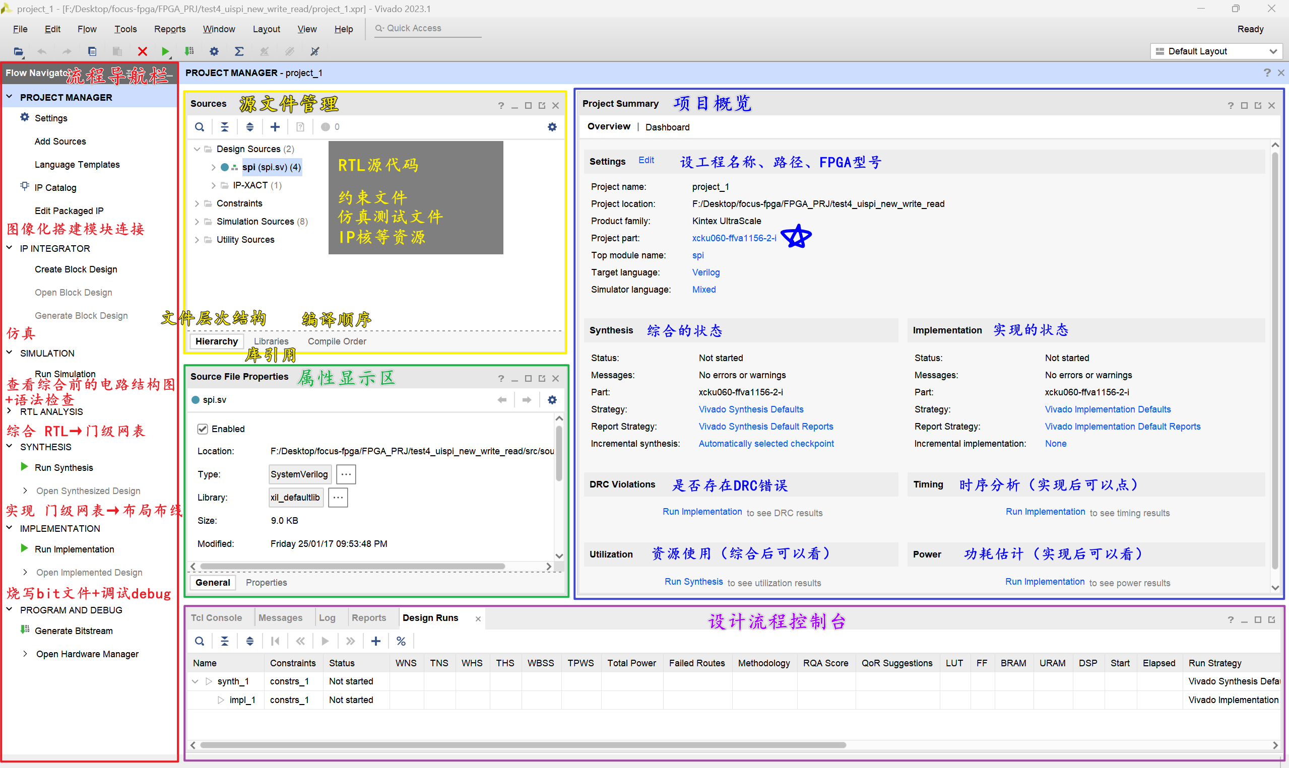
Task: Switch to the Dashboard view
Action: click(x=667, y=127)
